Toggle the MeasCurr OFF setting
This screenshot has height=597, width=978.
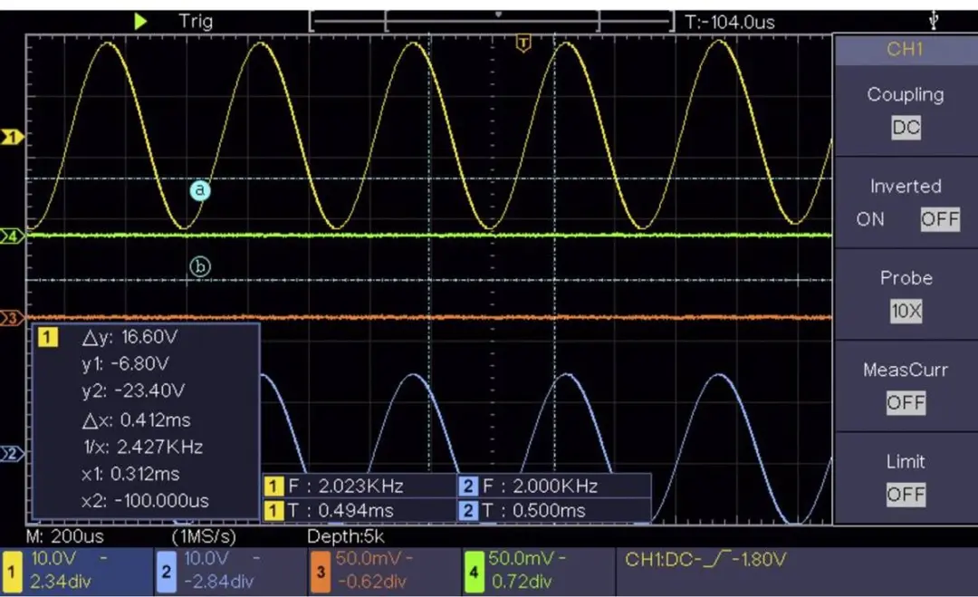(906, 402)
